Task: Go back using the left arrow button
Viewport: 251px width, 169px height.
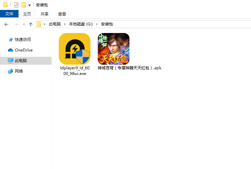Action: click(x=6, y=24)
